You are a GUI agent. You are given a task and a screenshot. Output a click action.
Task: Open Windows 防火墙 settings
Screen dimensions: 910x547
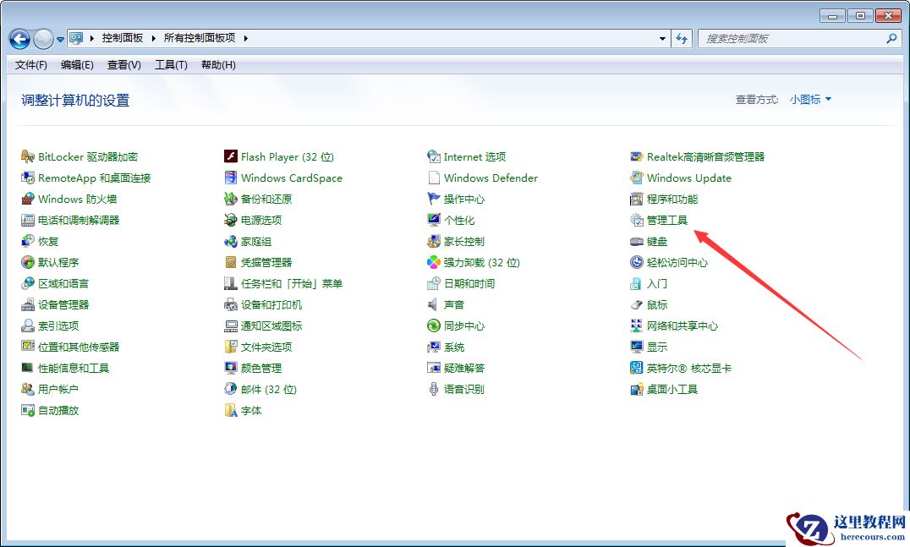[61, 199]
